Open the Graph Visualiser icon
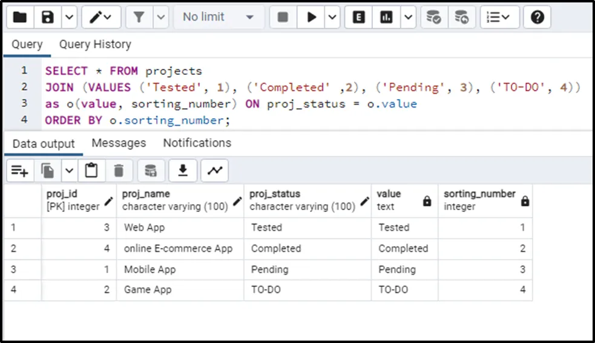Screen dimensions: 595x343 point(214,171)
